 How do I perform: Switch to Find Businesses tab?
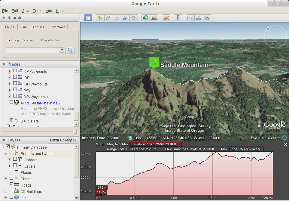pos(32,27)
